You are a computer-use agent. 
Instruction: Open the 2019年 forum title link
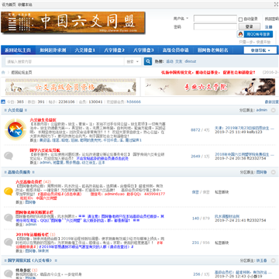[x=32, y=234]
